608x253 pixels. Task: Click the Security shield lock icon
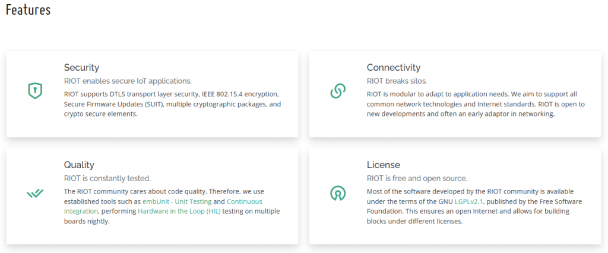click(35, 91)
